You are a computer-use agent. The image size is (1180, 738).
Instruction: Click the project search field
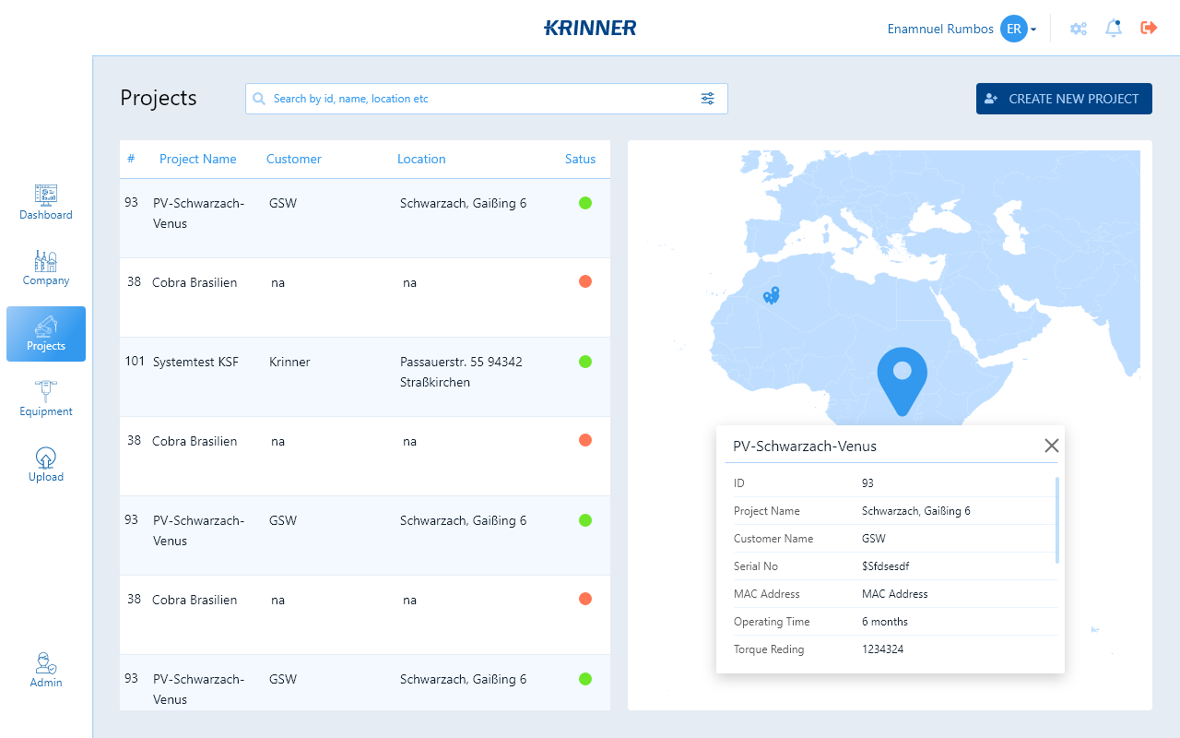pos(487,99)
